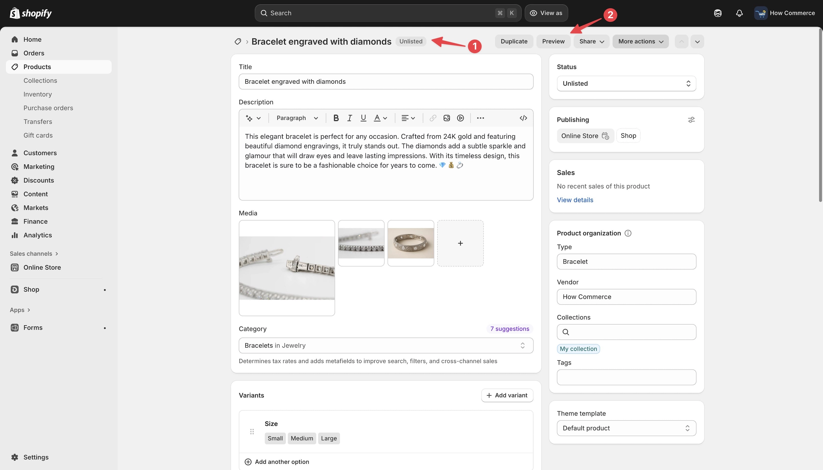Select the ring media thumbnail
The height and width of the screenshot is (470, 823).
click(x=411, y=243)
